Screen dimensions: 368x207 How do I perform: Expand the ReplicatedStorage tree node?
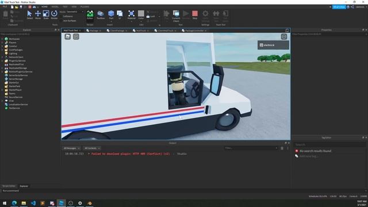coord(2,68)
